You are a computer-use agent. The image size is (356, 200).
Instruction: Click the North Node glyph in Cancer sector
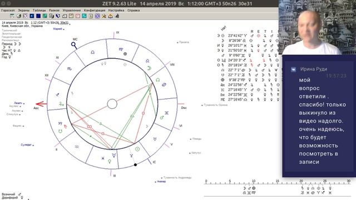[157, 80]
